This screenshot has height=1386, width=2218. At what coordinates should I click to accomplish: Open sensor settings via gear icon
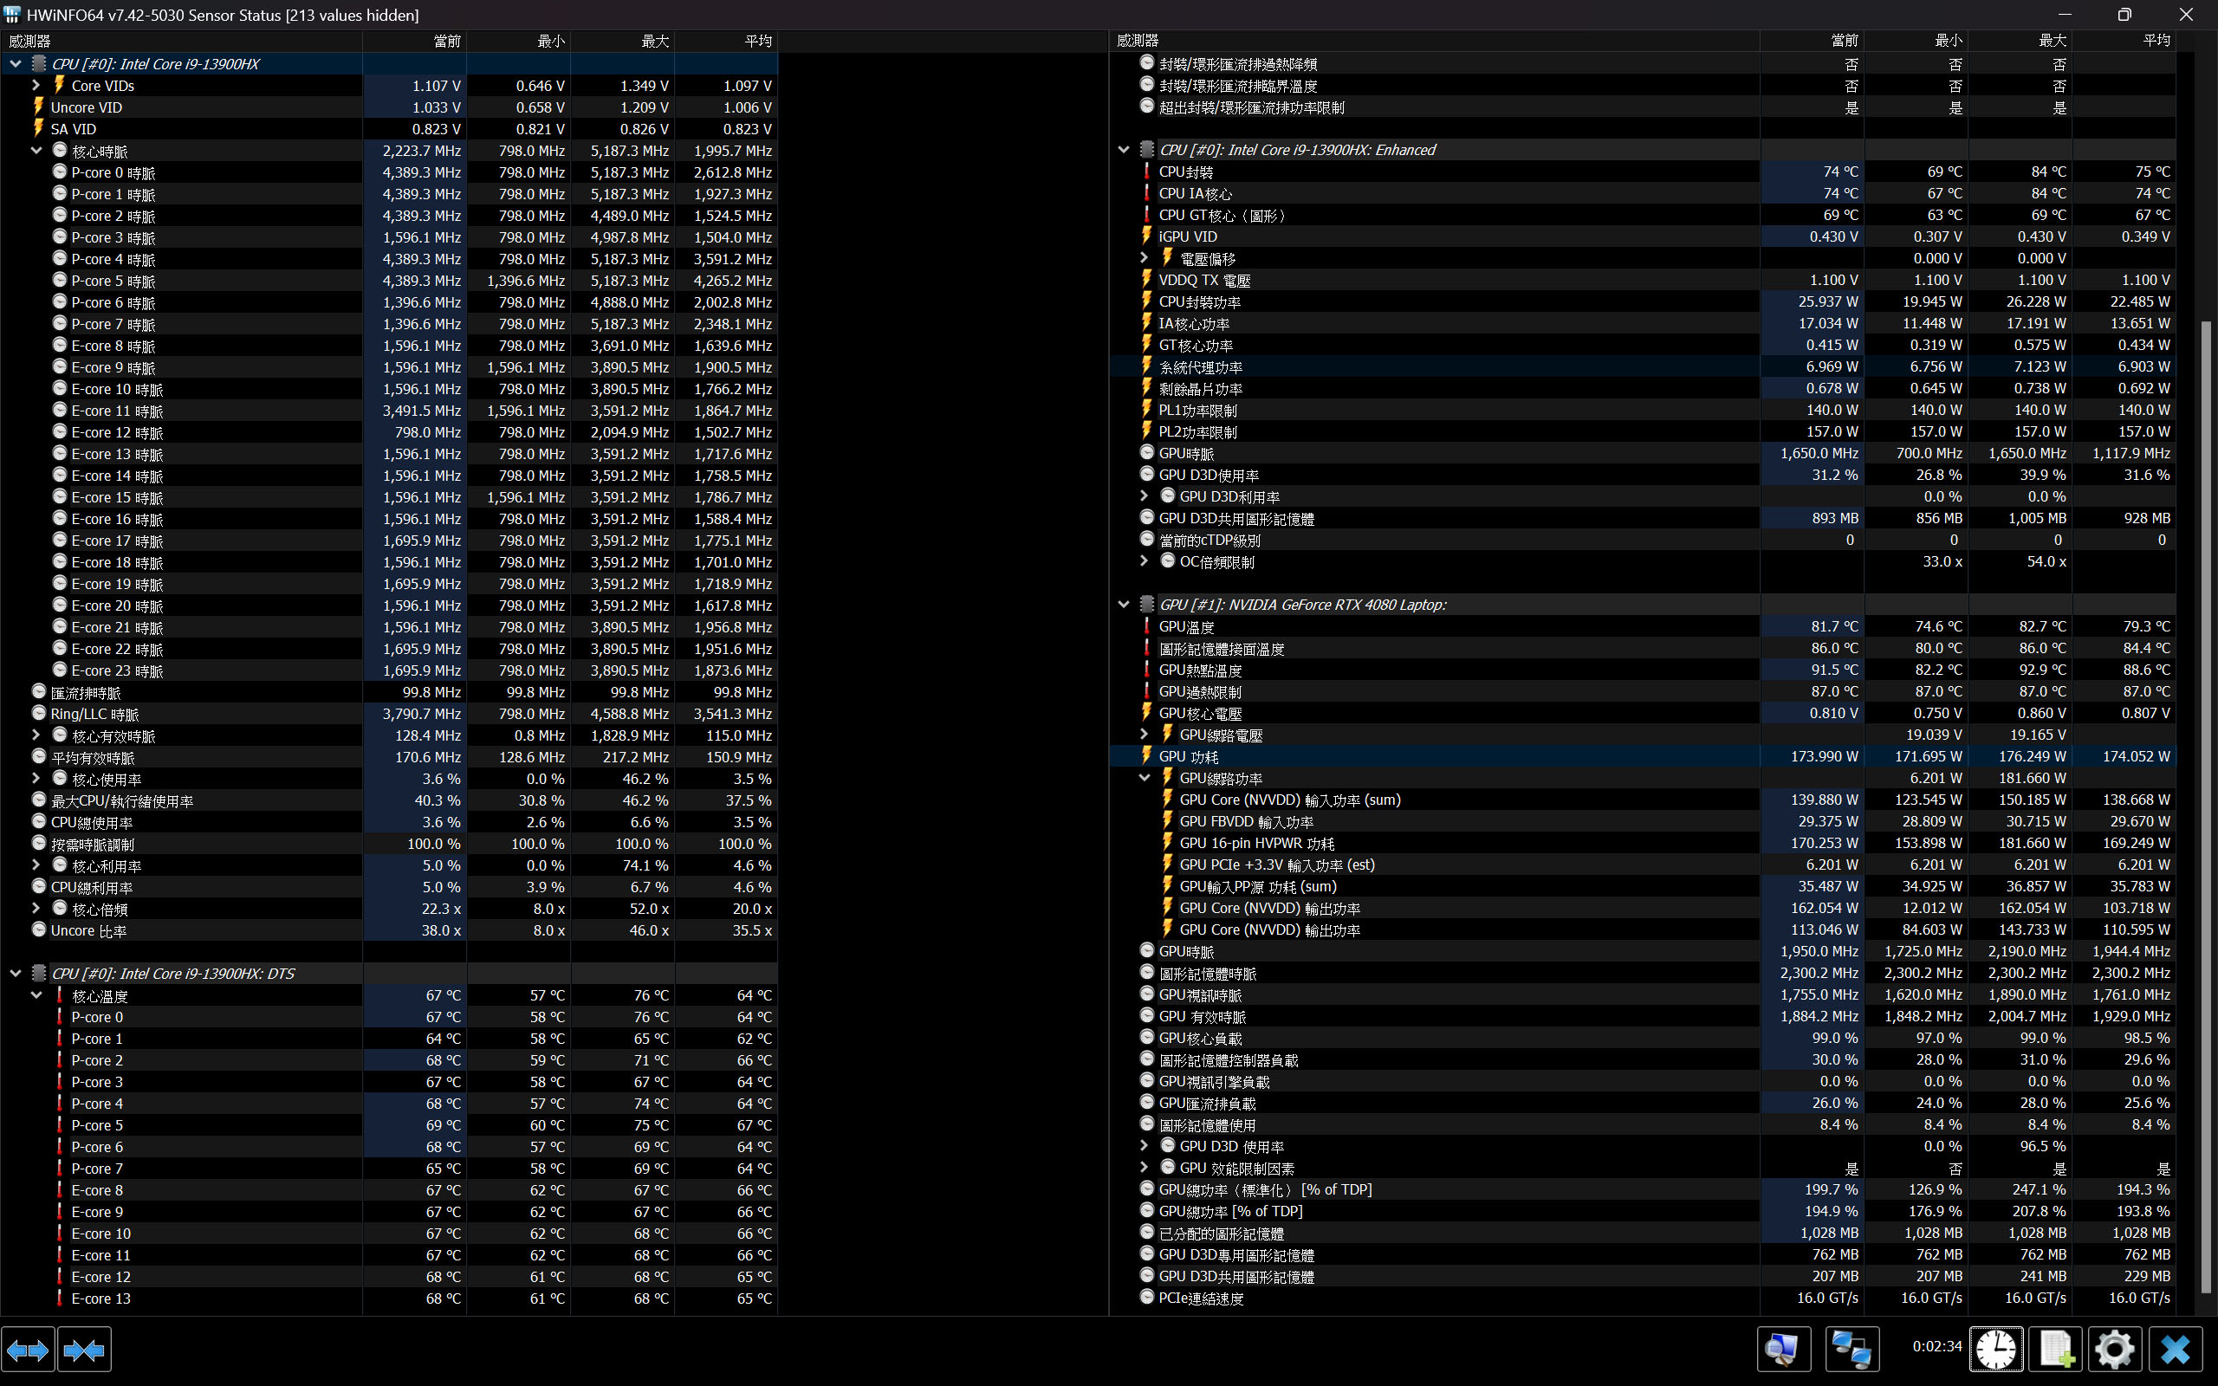[x=2114, y=1350]
